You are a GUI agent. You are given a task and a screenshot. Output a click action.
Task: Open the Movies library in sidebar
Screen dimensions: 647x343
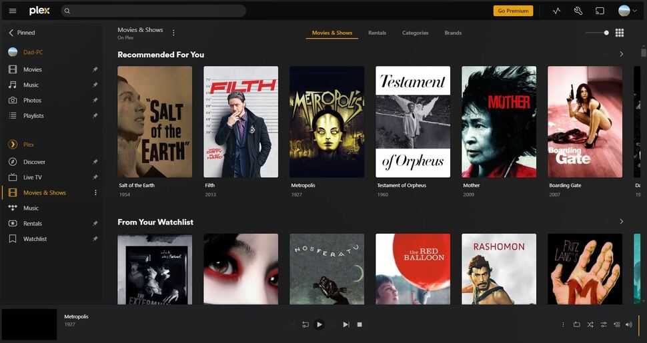pos(33,70)
